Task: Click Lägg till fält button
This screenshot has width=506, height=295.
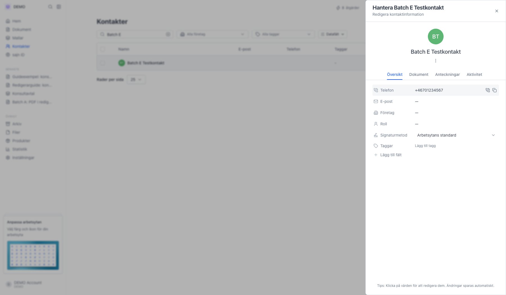Action: point(387,155)
